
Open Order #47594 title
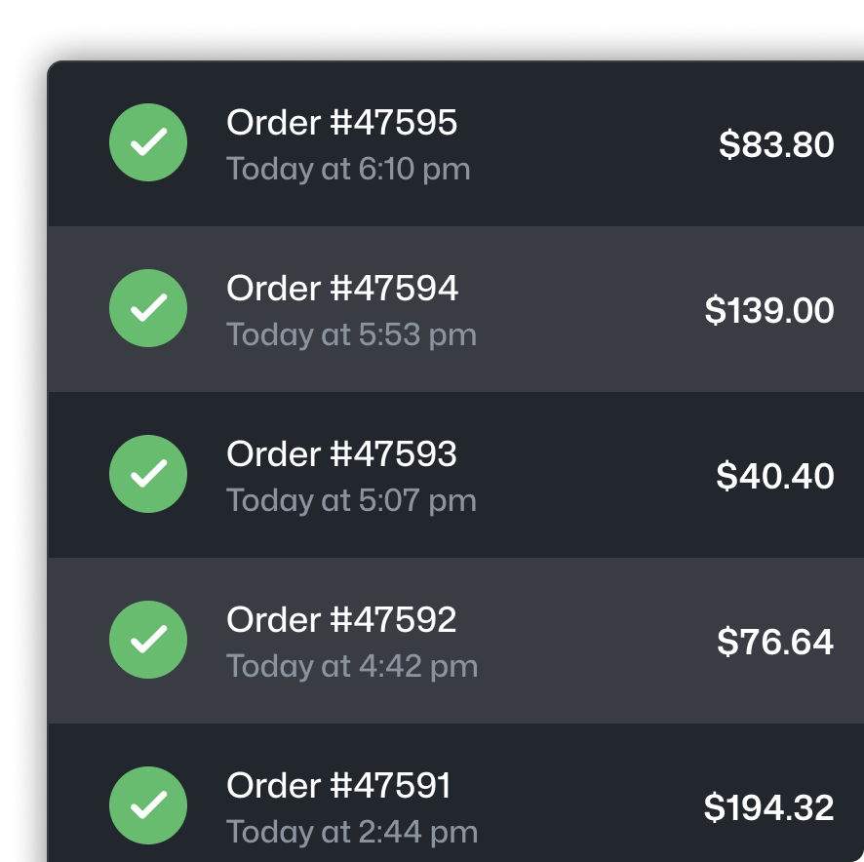click(342, 289)
